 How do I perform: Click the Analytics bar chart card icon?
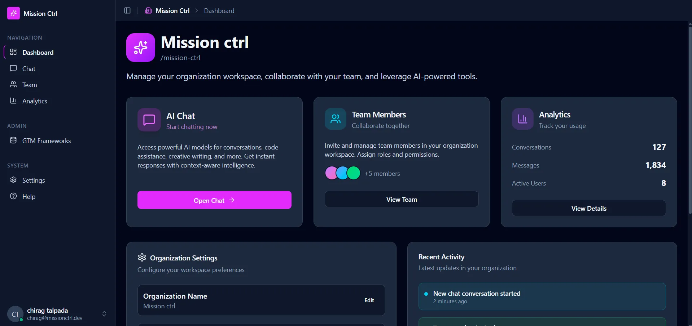click(522, 119)
